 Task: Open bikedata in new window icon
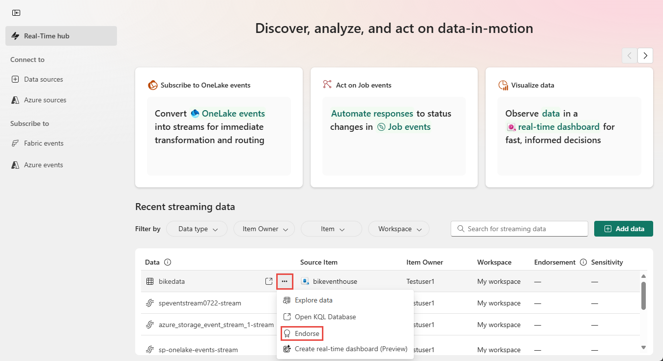coord(269,281)
